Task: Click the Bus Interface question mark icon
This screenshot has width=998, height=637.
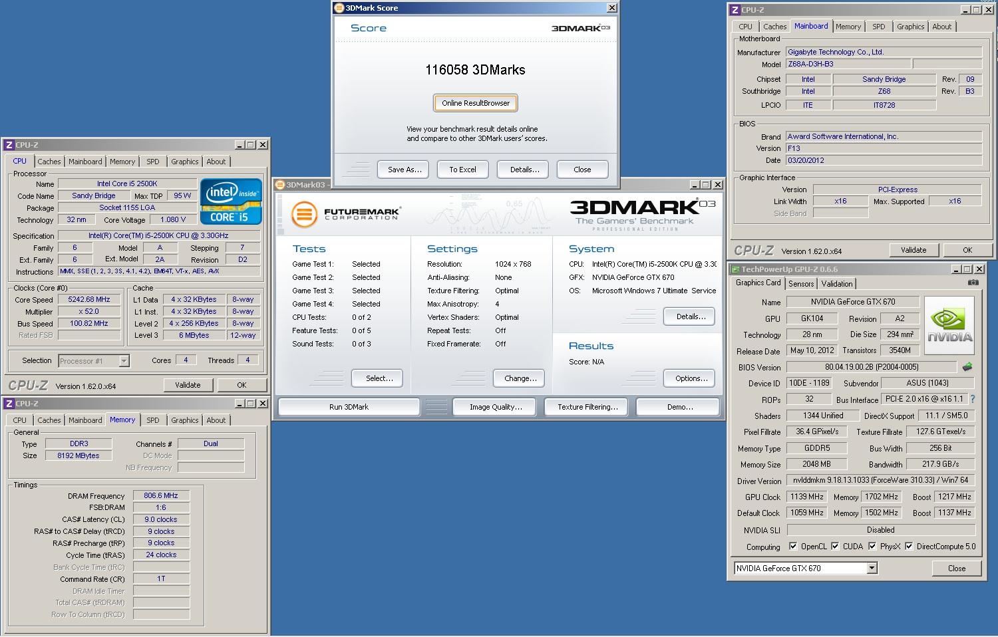Action: coord(973,399)
